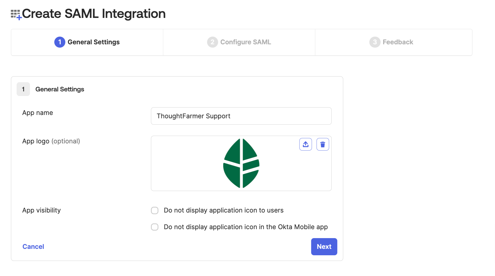Click the step 3 circle badge
Image resolution: width=495 pixels, height=276 pixels.
(x=375, y=42)
